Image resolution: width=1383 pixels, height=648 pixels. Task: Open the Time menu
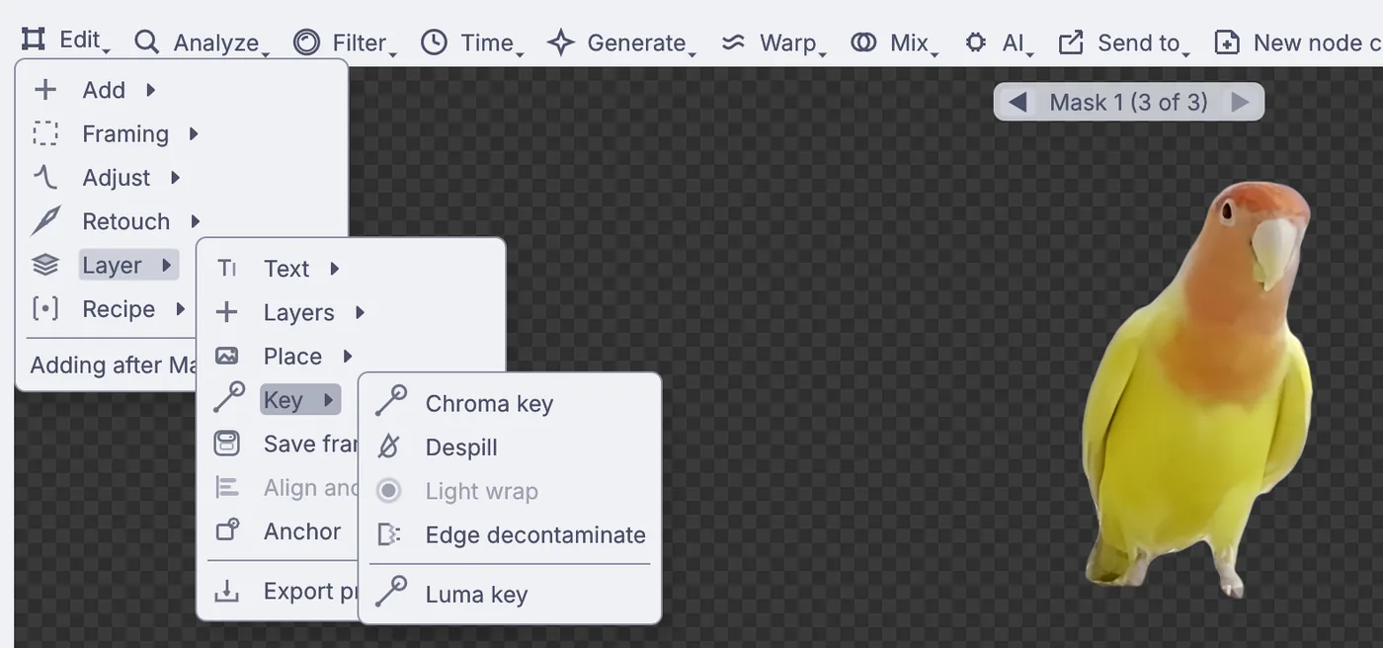[x=471, y=42]
